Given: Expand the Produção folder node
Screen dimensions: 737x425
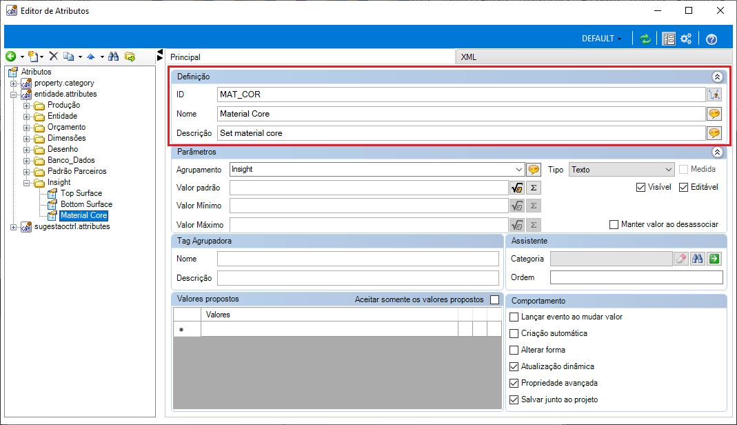Looking at the screenshot, I should click(27, 106).
